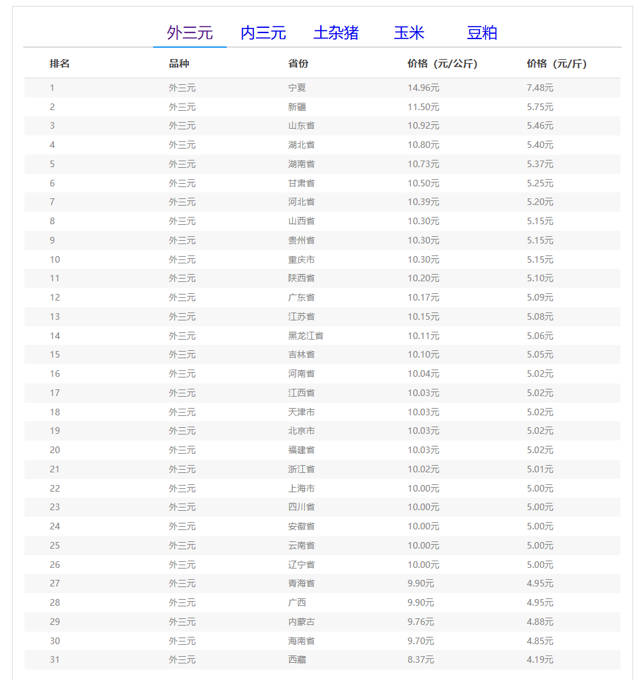Click the 黑龙江省 province cell
The width and height of the screenshot is (643, 680).
point(306,336)
